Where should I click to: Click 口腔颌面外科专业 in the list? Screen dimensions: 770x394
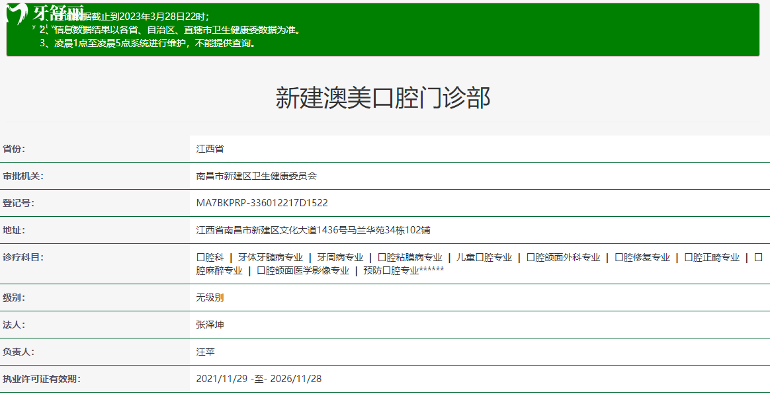click(x=563, y=257)
